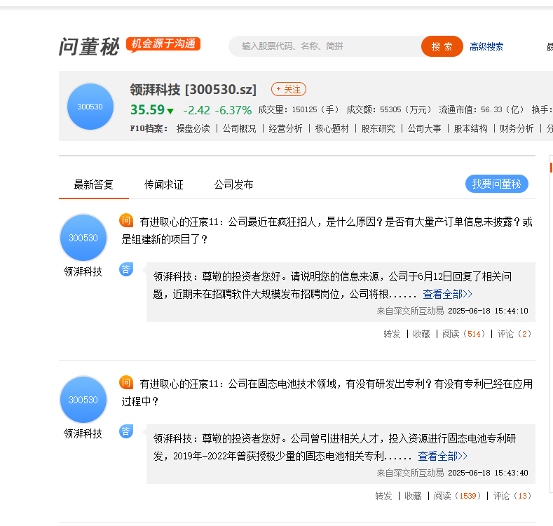This screenshot has height=526, width=553.
Task: Click the orange 问 icon of first question
Action: tap(126, 221)
